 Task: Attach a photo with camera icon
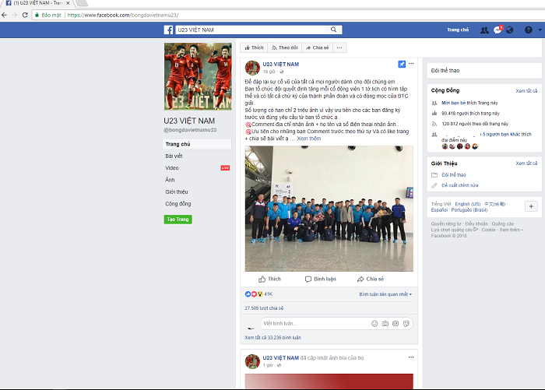385,324
